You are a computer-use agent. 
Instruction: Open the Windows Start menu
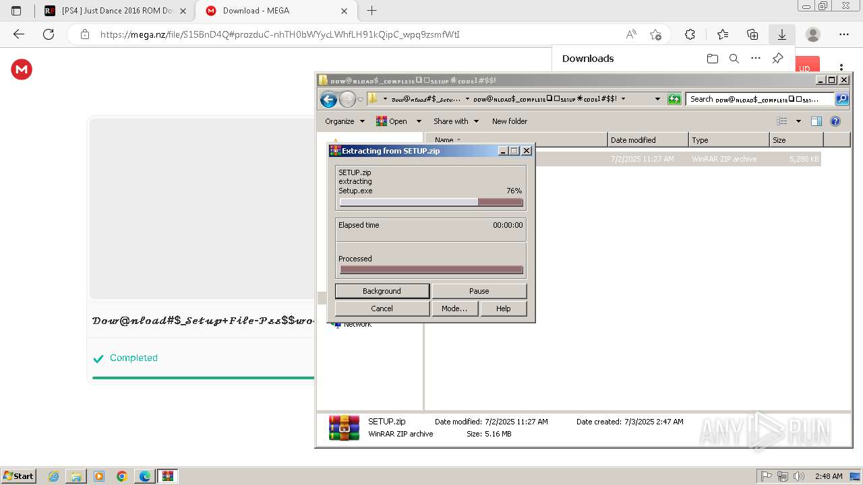click(x=18, y=476)
